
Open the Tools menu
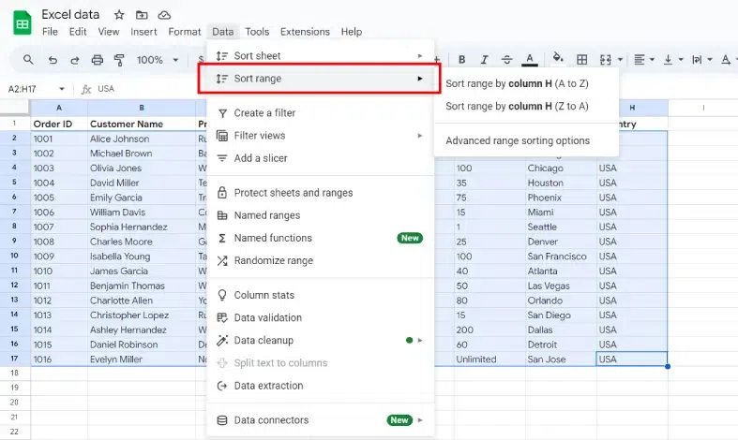(257, 32)
